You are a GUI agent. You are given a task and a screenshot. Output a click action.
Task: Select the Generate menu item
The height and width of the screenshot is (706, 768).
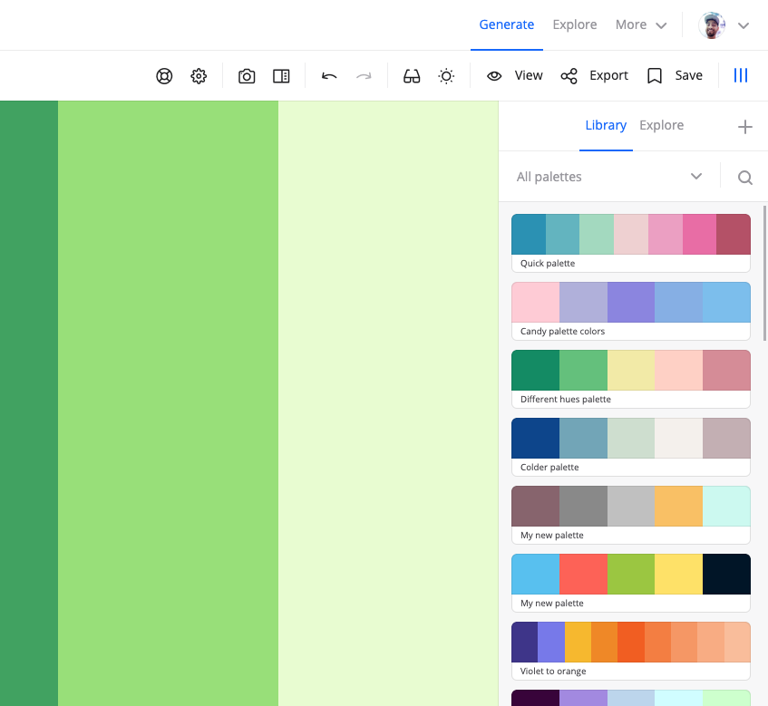click(x=506, y=24)
